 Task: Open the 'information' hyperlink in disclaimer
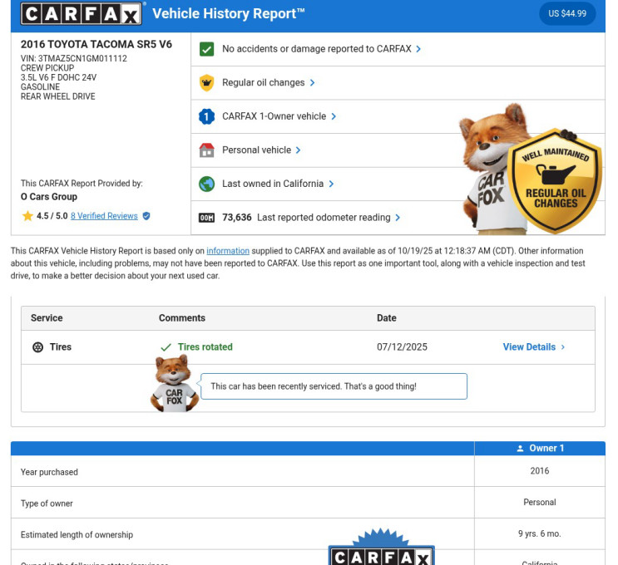point(228,251)
